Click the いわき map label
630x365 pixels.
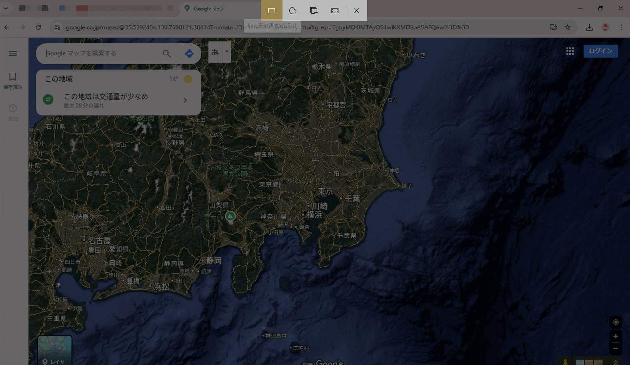416,55
